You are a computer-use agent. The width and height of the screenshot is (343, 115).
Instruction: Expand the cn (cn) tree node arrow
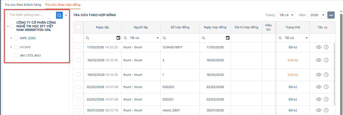click(11, 47)
